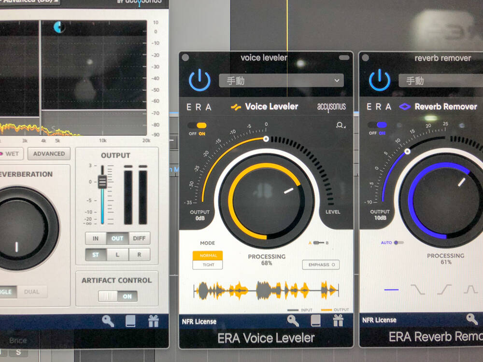Click Voice Leveler window collapse pill button
483x362 pixels.
(x=344, y=57)
